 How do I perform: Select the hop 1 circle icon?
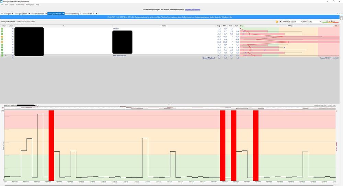coord(2,28)
